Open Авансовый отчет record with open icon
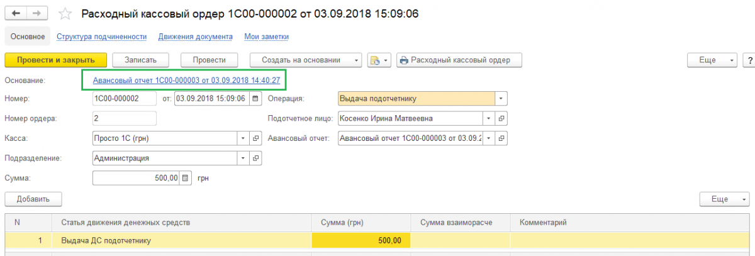This screenshot has width=755, height=256. 501,138
